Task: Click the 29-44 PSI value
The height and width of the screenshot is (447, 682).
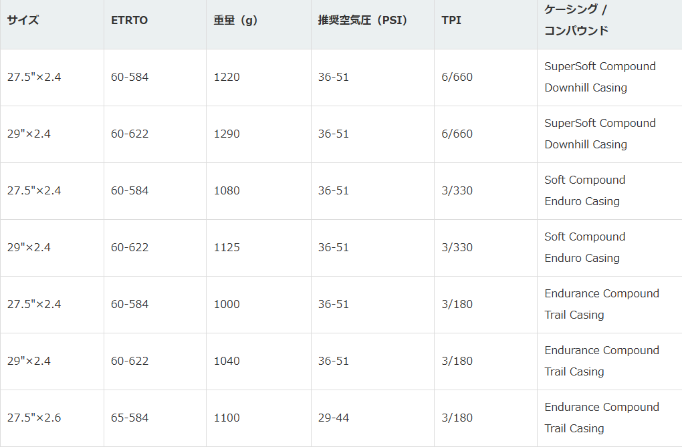Action: pos(334,418)
